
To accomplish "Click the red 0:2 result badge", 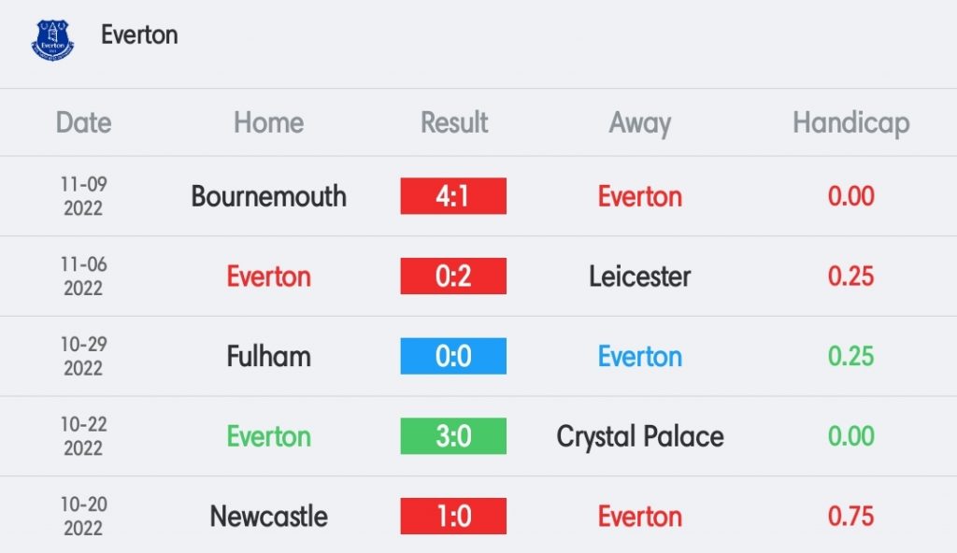I will (x=453, y=276).
